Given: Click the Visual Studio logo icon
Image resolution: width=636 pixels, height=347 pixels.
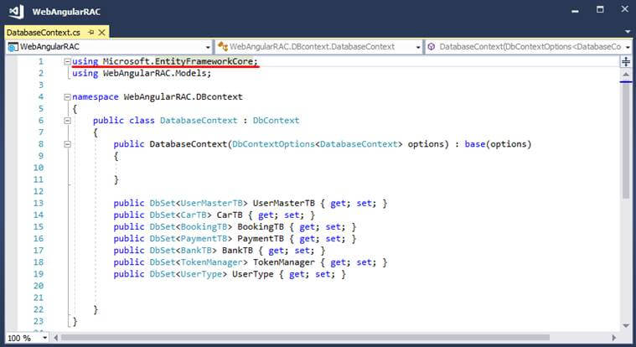Looking at the screenshot, I should (x=16, y=12).
